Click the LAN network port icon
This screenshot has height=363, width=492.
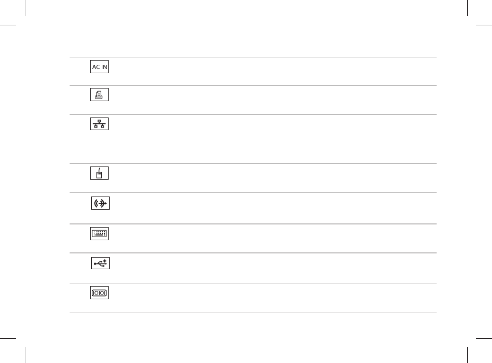[x=100, y=124]
